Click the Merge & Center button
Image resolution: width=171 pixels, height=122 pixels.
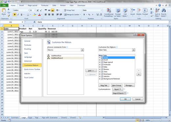(72, 14)
